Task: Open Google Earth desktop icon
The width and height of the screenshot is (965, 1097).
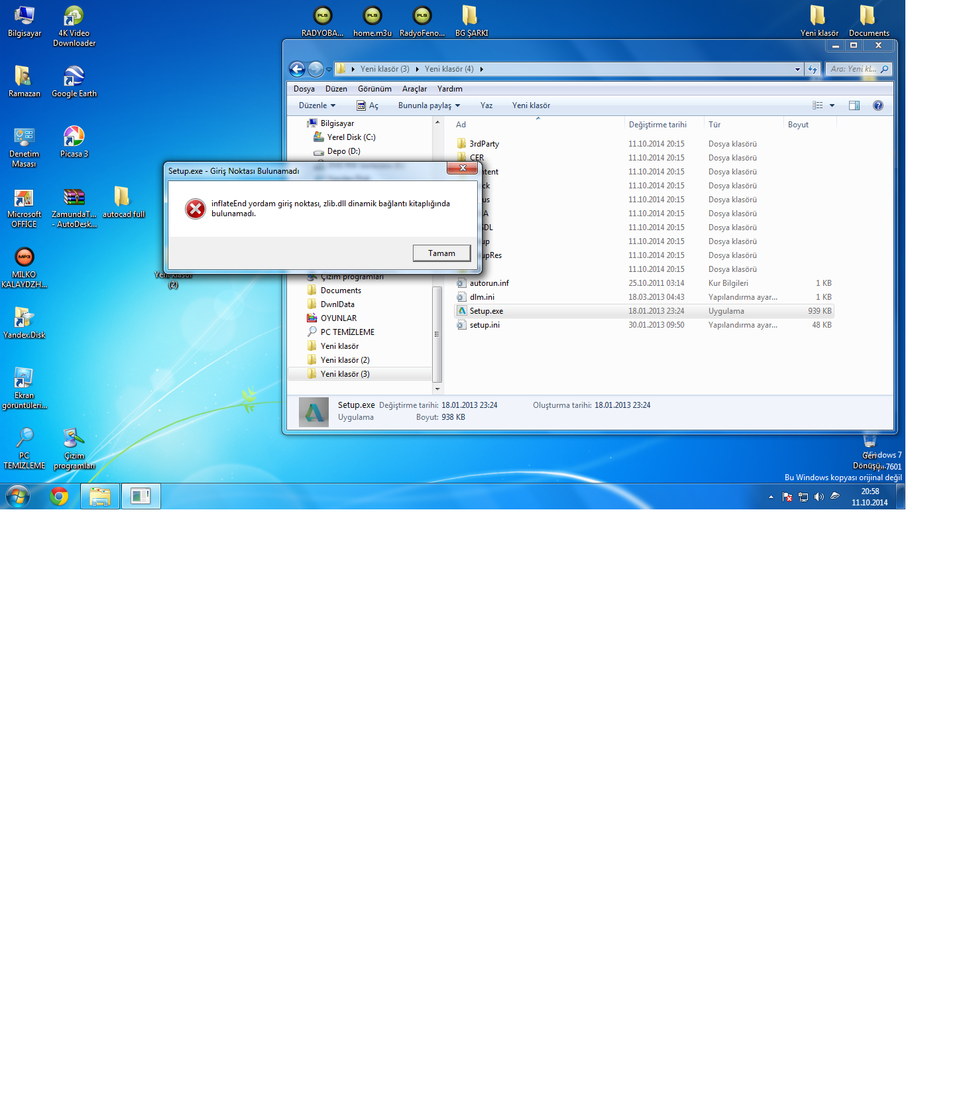Action: pos(74,78)
